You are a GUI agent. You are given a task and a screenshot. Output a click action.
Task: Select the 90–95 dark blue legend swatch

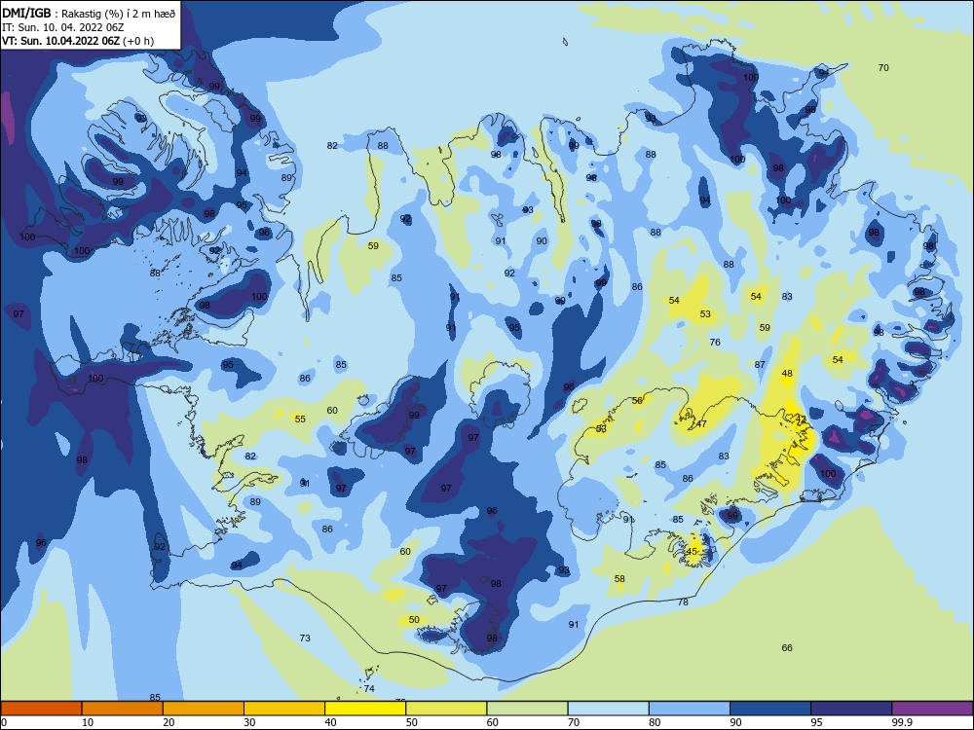tap(770, 709)
